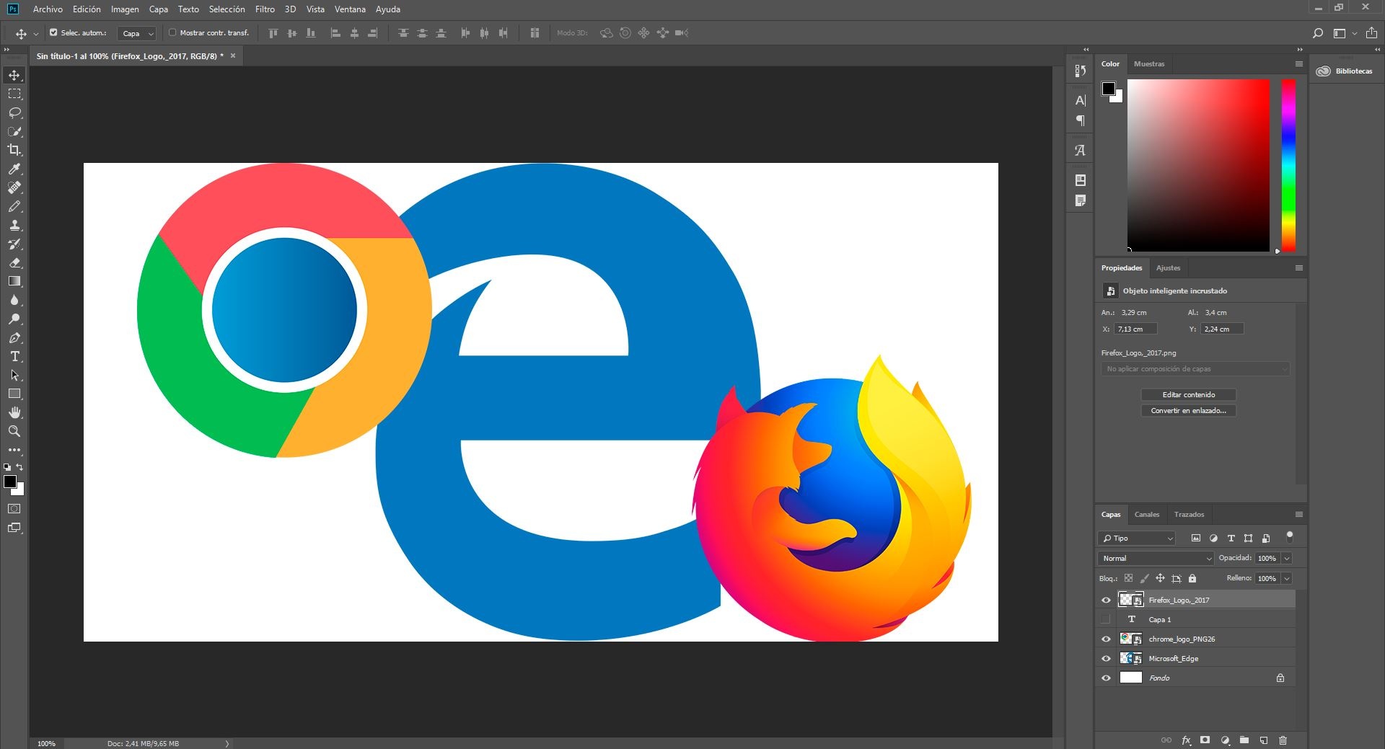Viewport: 1385px width, 749px height.
Task: Open the workspace switcher dropdown
Action: coord(1344,33)
